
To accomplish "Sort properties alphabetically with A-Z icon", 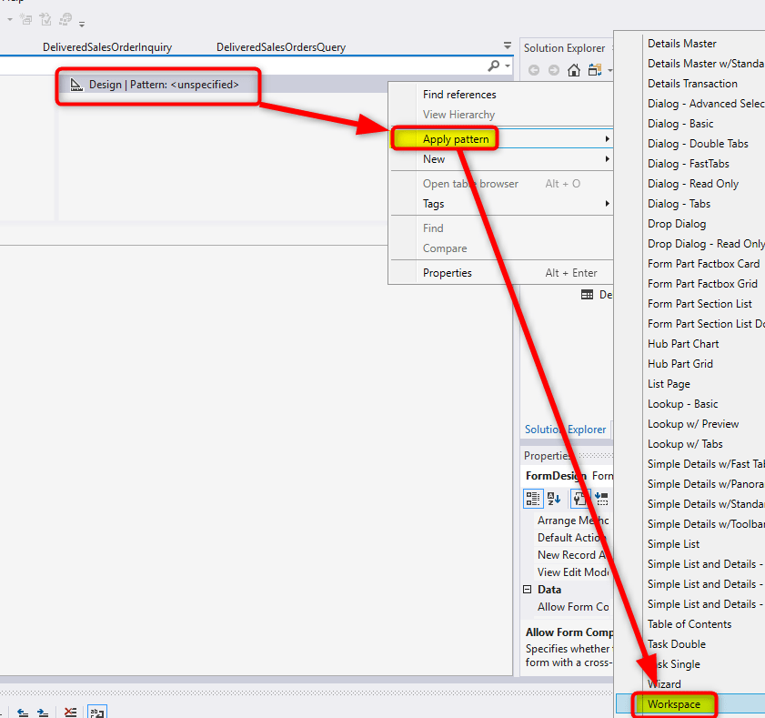I will pyautogui.click(x=554, y=498).
